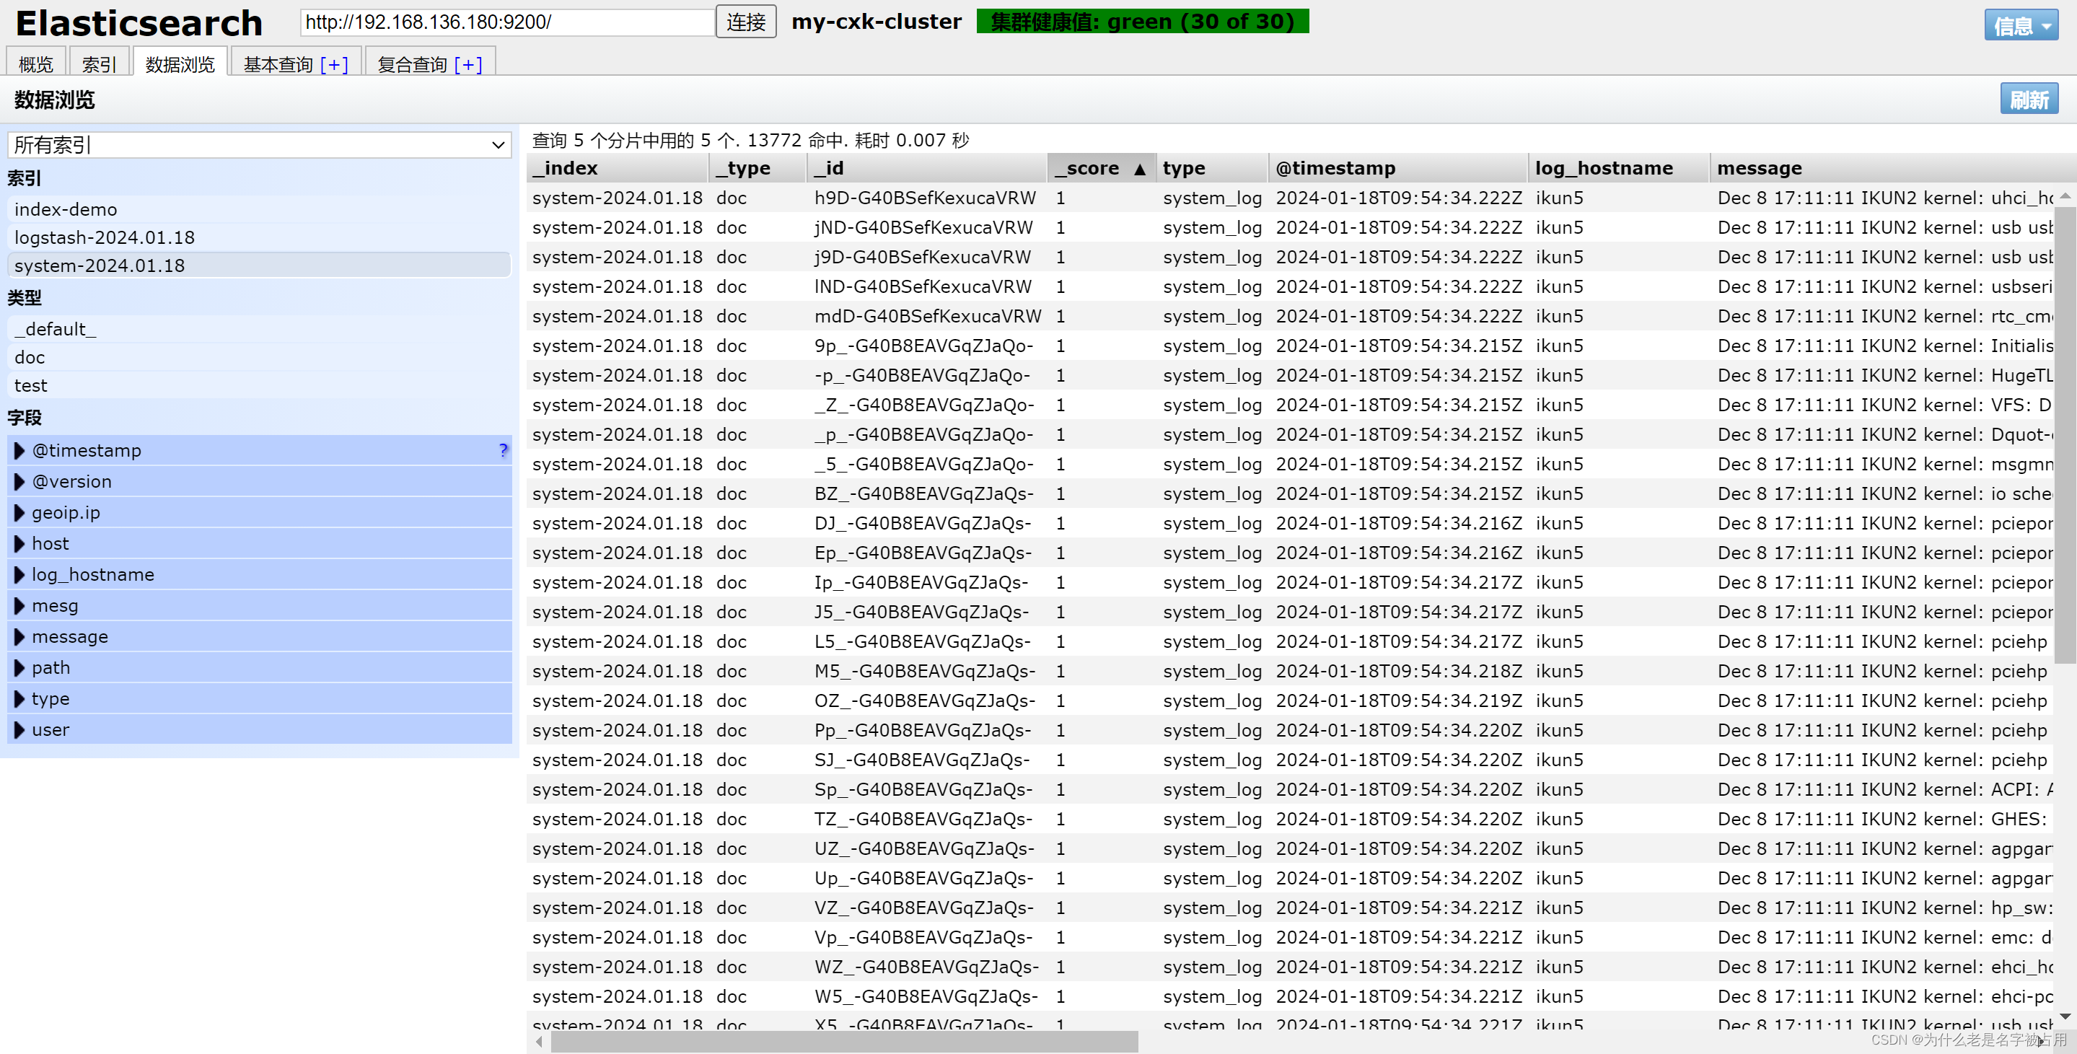
Task: Expand the log_hostname field filter
Action: (x=20, y=575)
